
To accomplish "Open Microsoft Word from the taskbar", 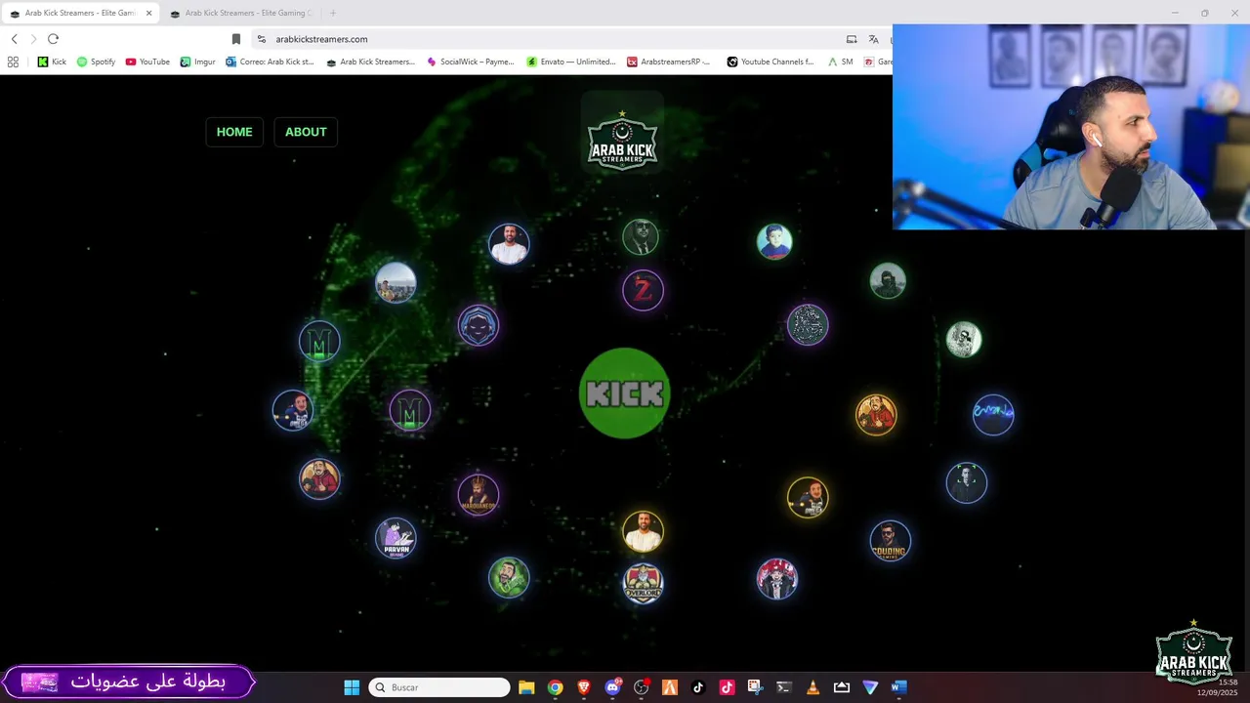I will 898,687.
